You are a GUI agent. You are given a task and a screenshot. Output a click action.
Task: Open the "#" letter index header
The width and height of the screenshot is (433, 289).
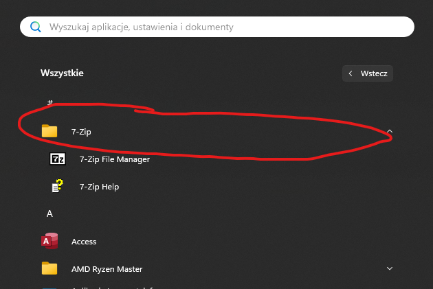pos(49,103)
